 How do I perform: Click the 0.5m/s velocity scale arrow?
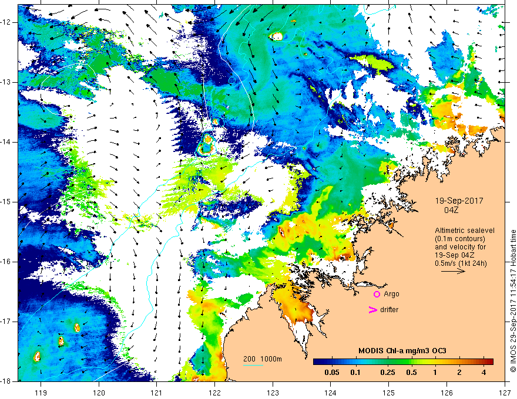[453, 271]
